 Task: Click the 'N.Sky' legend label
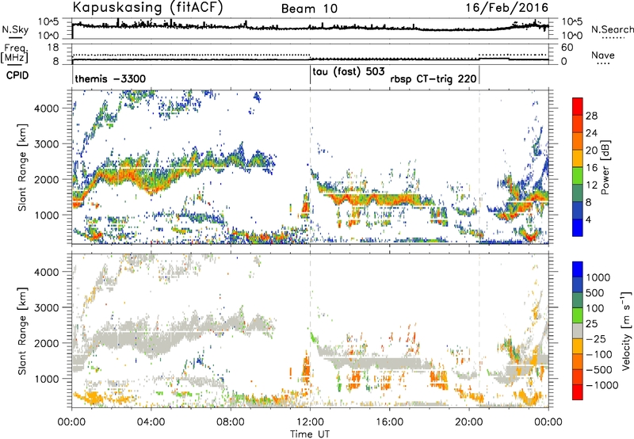pyautogui.click(x=15, y=29)
